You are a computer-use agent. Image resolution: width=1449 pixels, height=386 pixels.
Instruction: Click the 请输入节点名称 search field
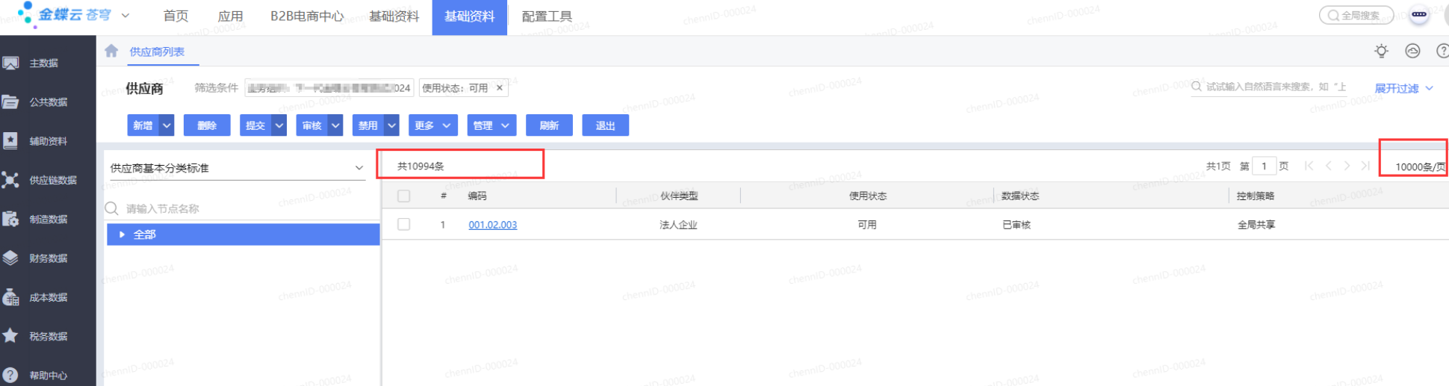239,208
